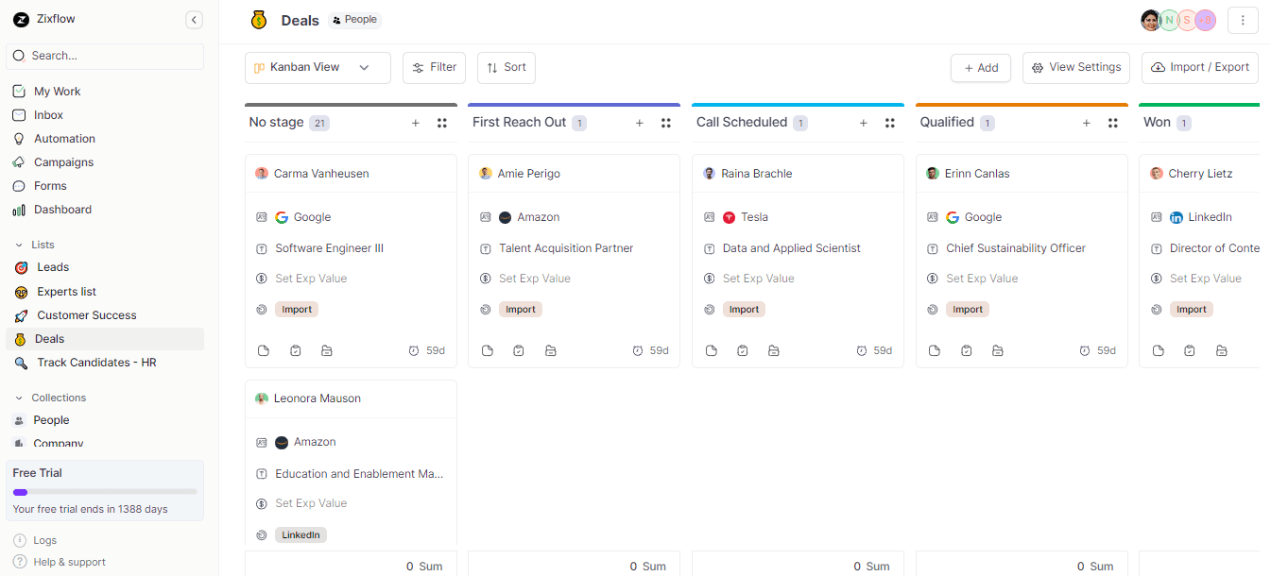Click the files folder icon on Raina Brachle's card

tap(774, 349)
